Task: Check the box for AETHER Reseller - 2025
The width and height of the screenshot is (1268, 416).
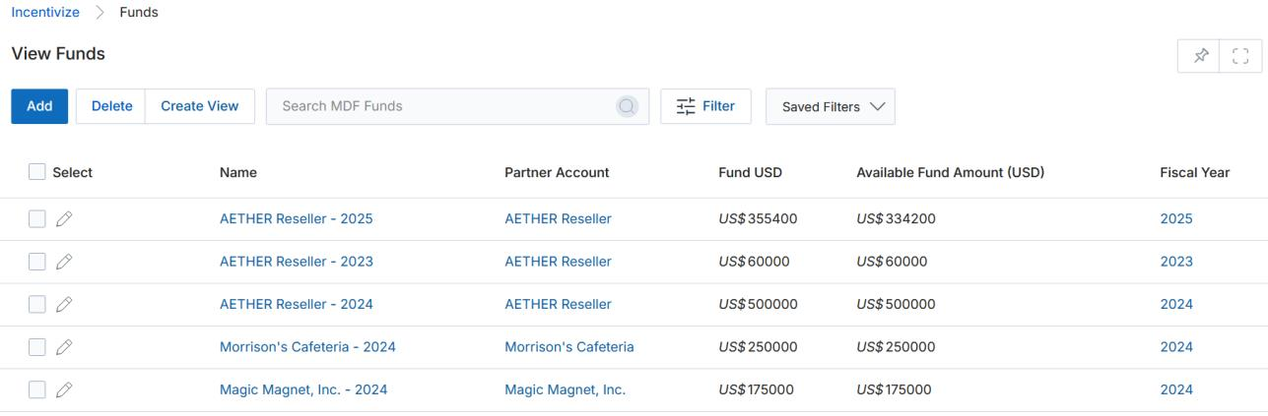Action: tap(37, 219)
